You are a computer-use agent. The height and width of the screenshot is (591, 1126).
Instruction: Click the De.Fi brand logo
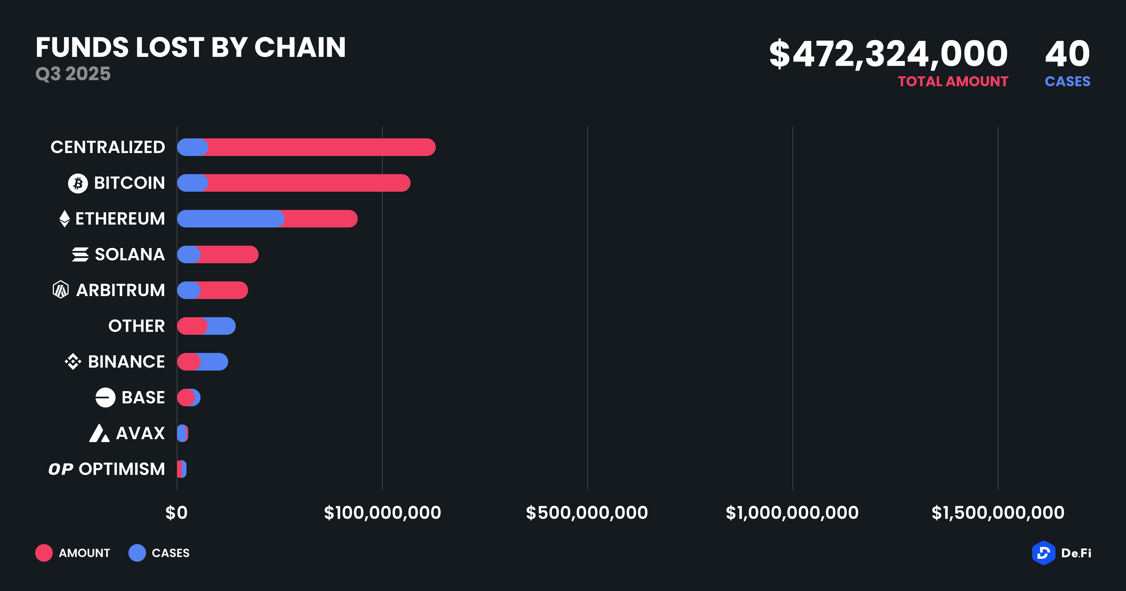click(x=1043, y=553)
